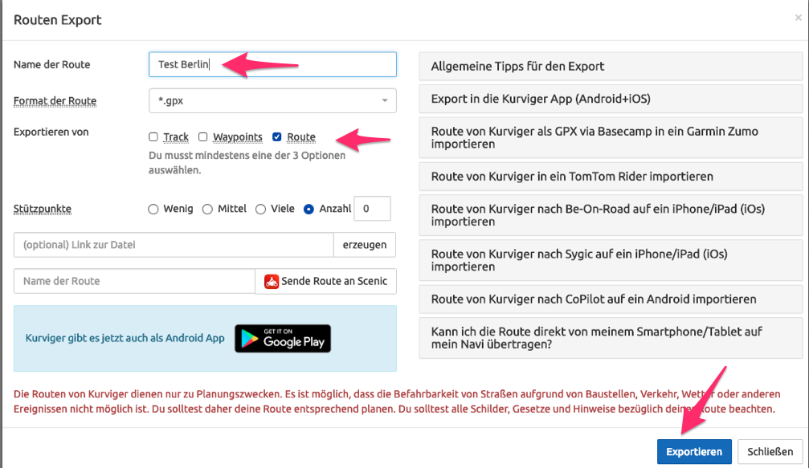This screenshot has height=468, width=809.
Task: Click the erzeugen link button
Action: [x=365, y=245]
